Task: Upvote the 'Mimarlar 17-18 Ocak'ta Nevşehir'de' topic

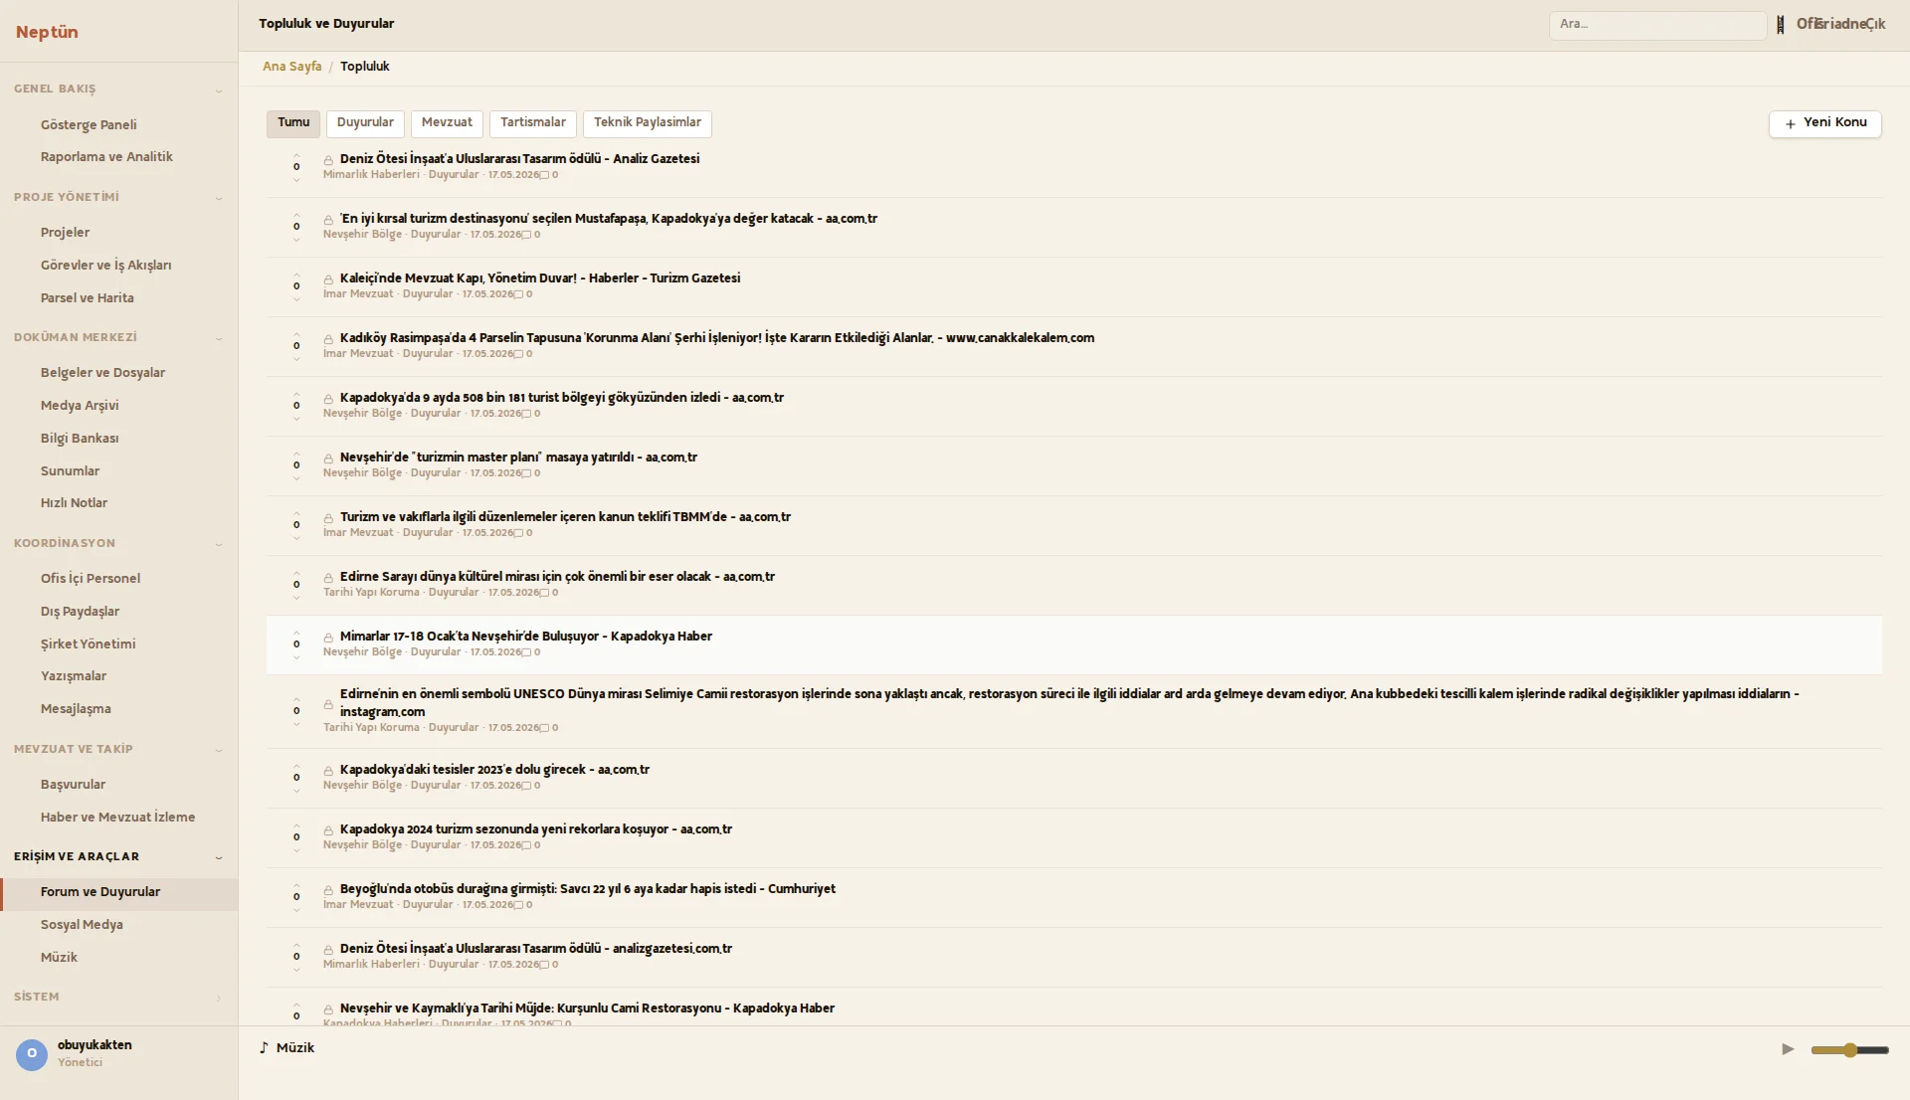Action: (296, 633)
